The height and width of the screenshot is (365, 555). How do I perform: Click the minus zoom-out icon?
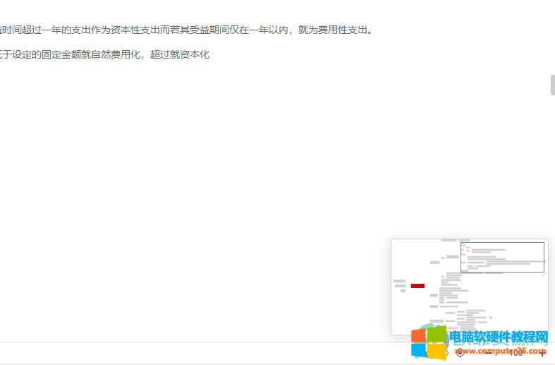[x=489, y=352]
